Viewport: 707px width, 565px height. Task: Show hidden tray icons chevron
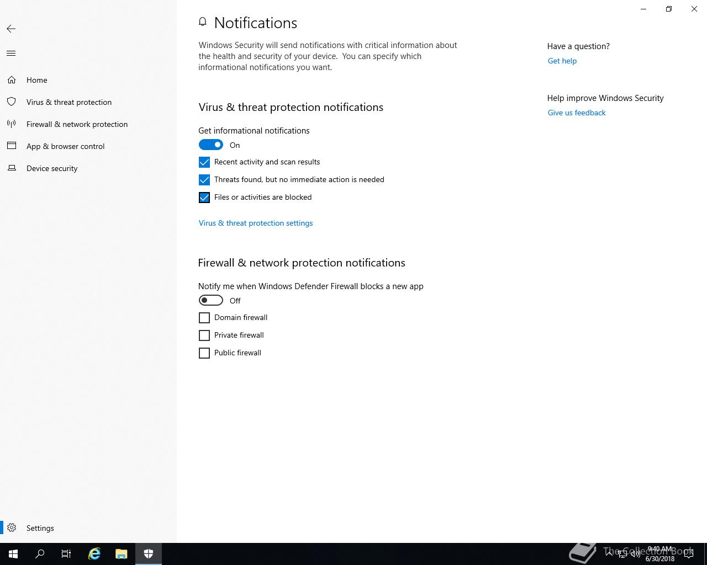pos(609,554)
